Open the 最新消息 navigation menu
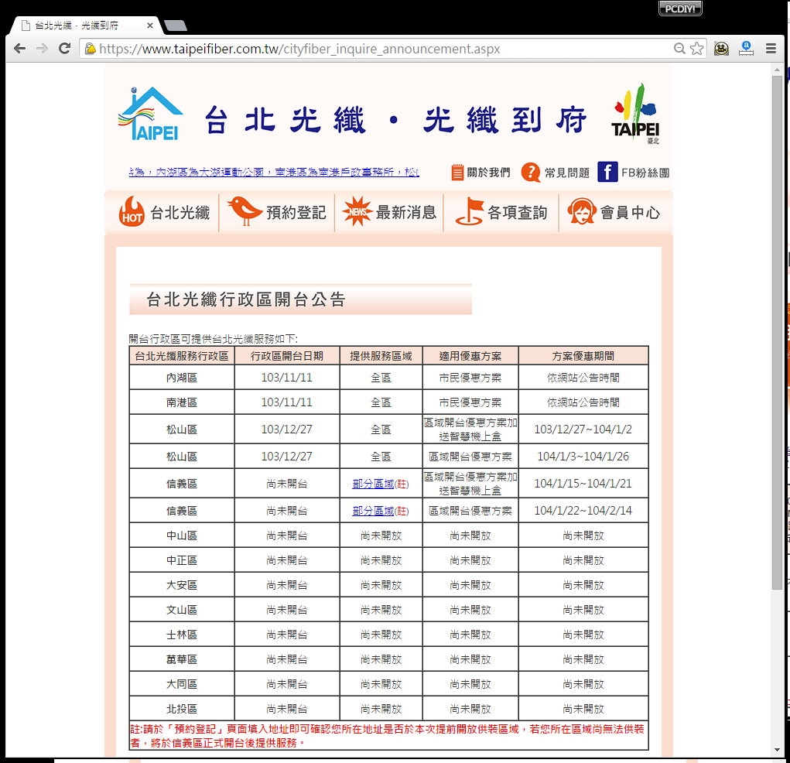 (x=406, y=213)
